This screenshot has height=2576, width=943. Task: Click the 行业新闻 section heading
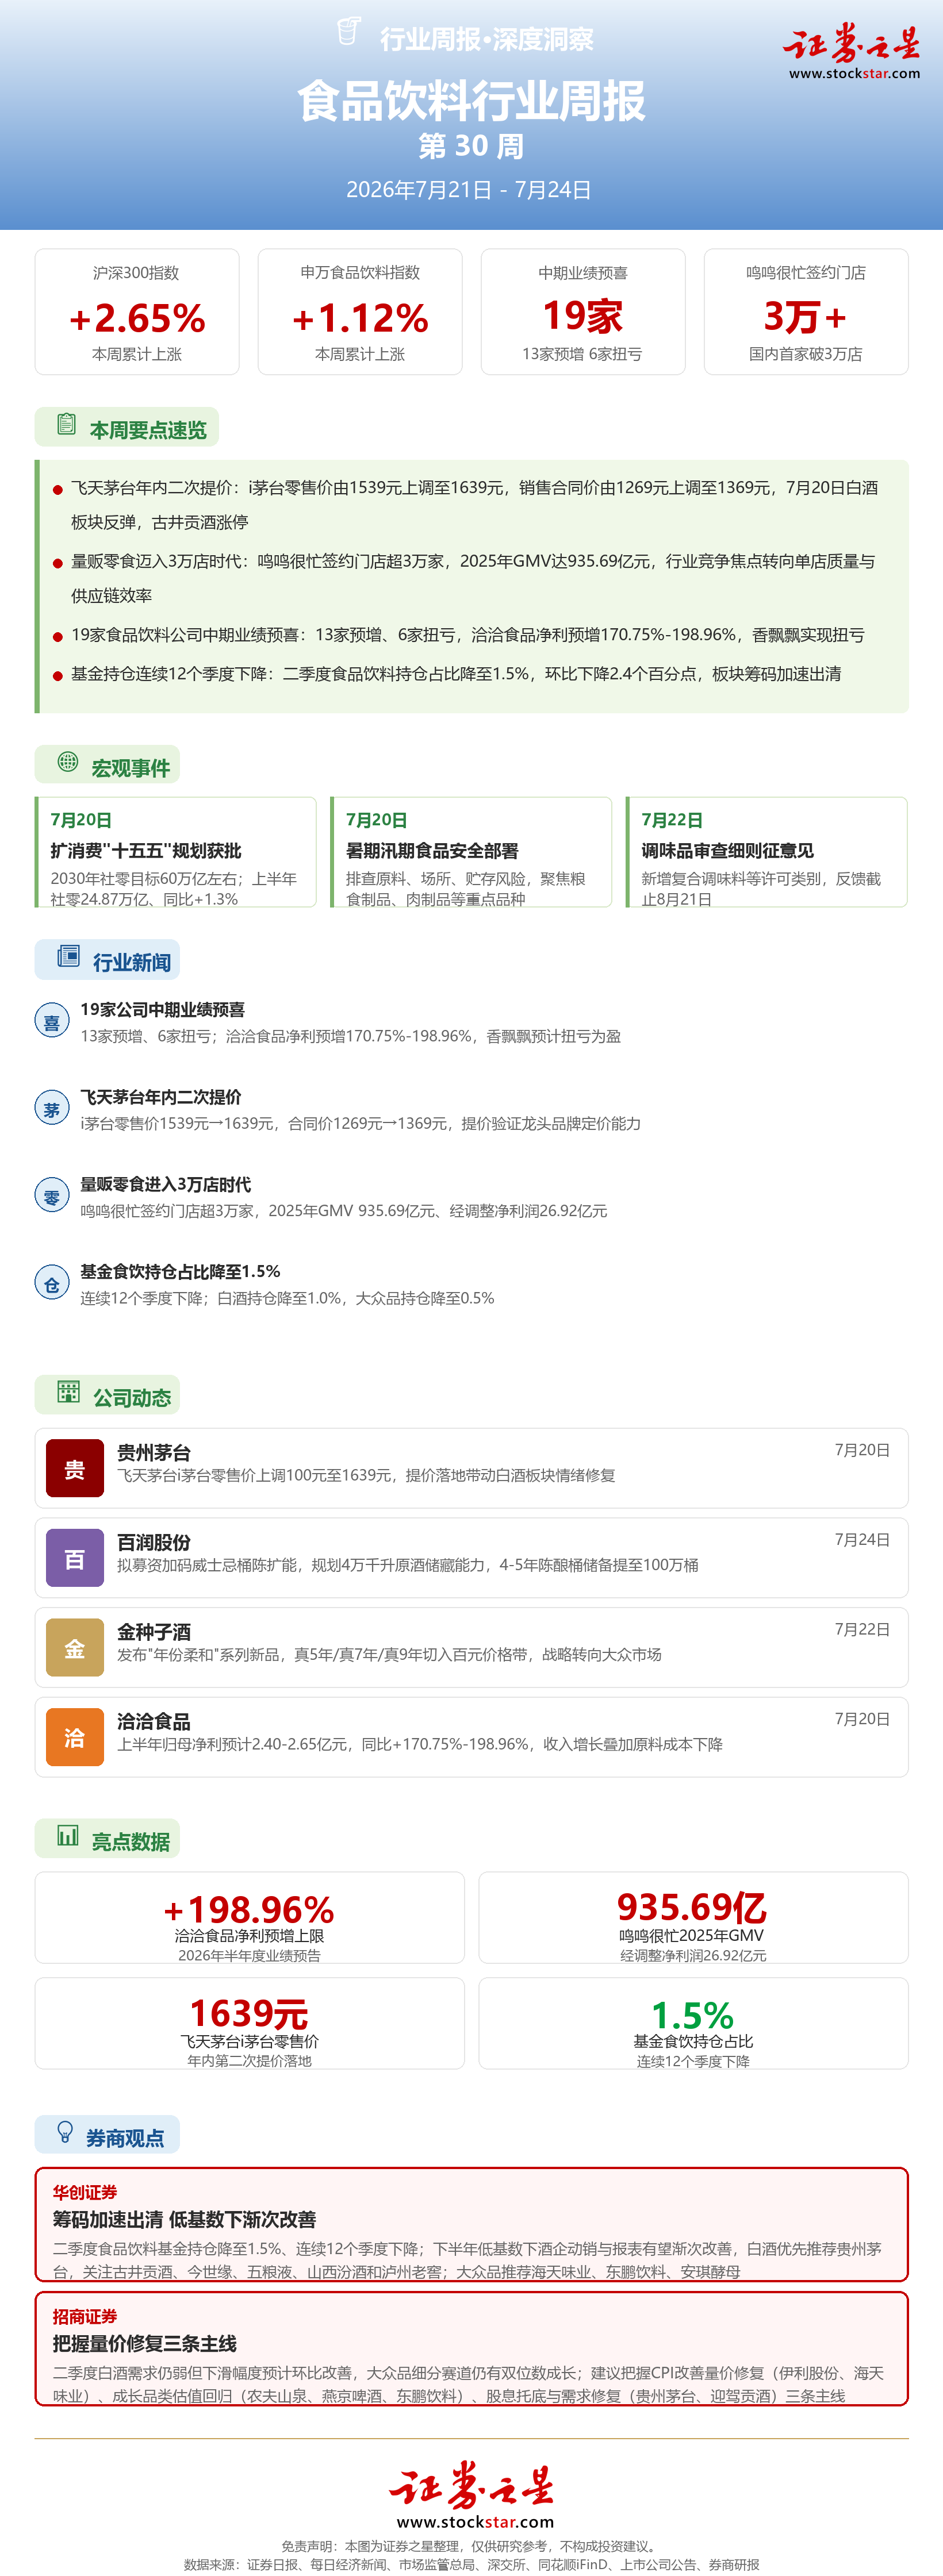point(132,962)
